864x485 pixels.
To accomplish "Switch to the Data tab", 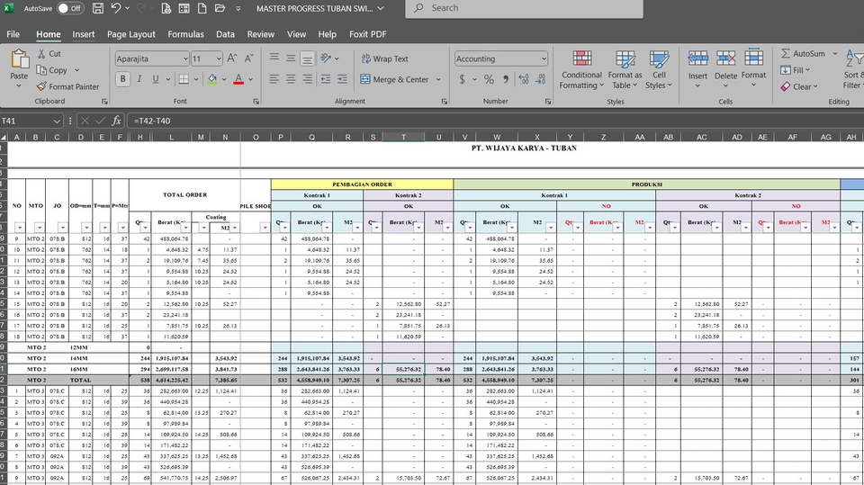I will coord(225,34).
